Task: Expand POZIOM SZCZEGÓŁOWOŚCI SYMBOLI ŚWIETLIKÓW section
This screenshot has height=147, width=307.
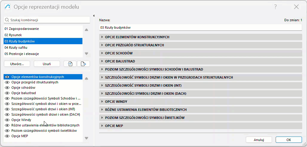Action: (x=201, y=118)
